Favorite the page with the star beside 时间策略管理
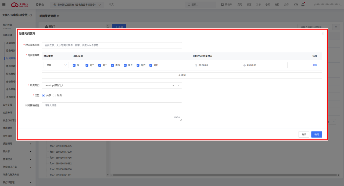This screenshot has height=186, width=344. [58, 16]
